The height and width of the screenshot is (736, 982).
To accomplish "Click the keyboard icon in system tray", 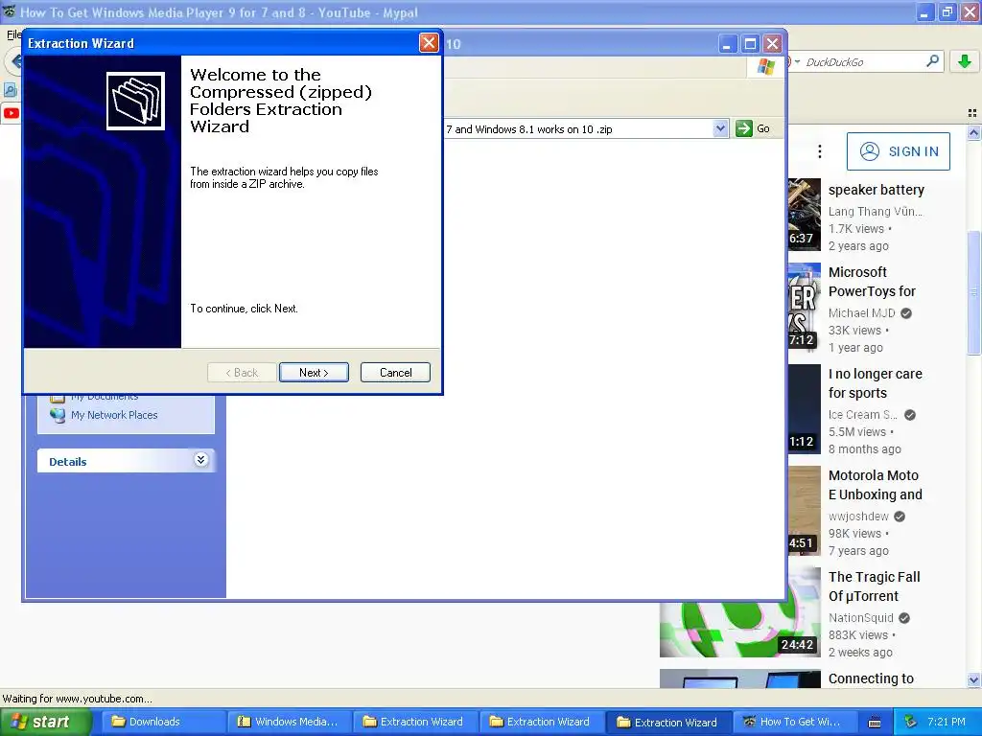I will (x=875, y=723).
